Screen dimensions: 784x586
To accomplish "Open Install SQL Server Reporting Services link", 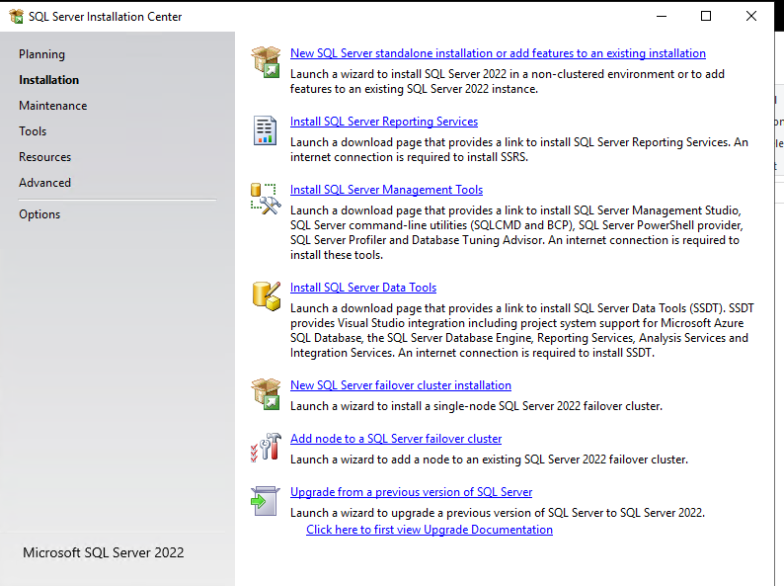I will point(384,122).
